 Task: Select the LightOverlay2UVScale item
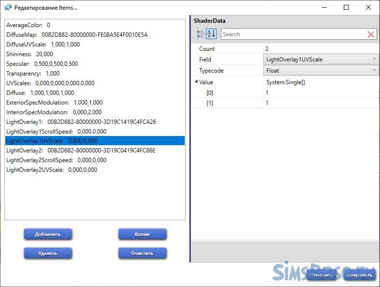point(52,170)
